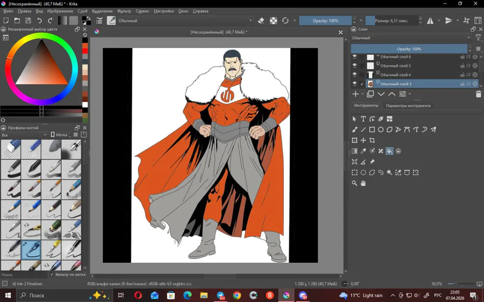Open the 'Фильтр' menu

tap(124, 11)
